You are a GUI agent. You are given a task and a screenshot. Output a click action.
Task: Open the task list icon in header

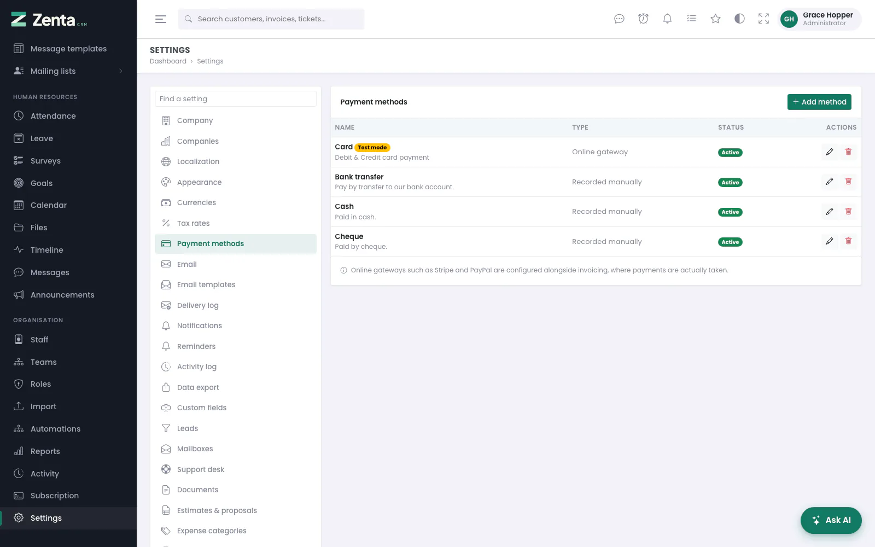[x=691, y=19]
